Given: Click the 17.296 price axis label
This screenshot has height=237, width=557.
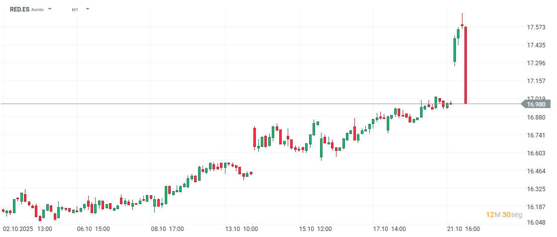Looking at the screenshot, I should coord(536,63).
